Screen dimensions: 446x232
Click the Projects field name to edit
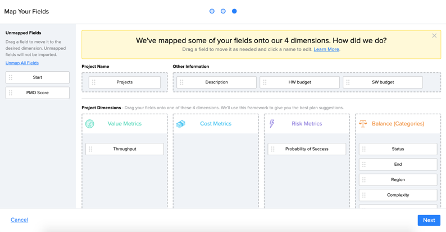[x=125, y=82]
